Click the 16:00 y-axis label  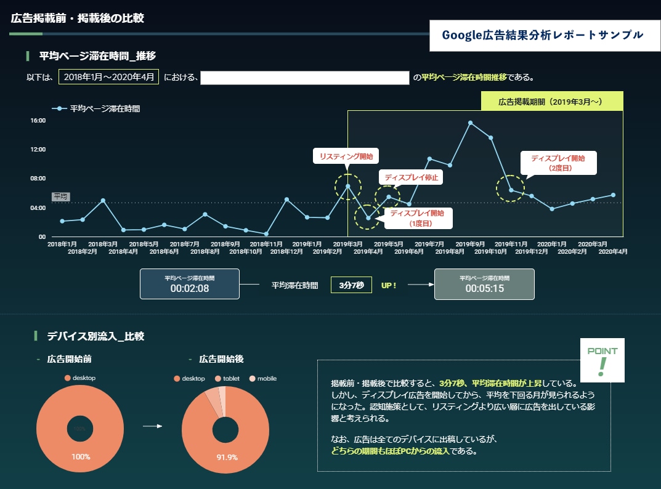(x=38, y=121)
